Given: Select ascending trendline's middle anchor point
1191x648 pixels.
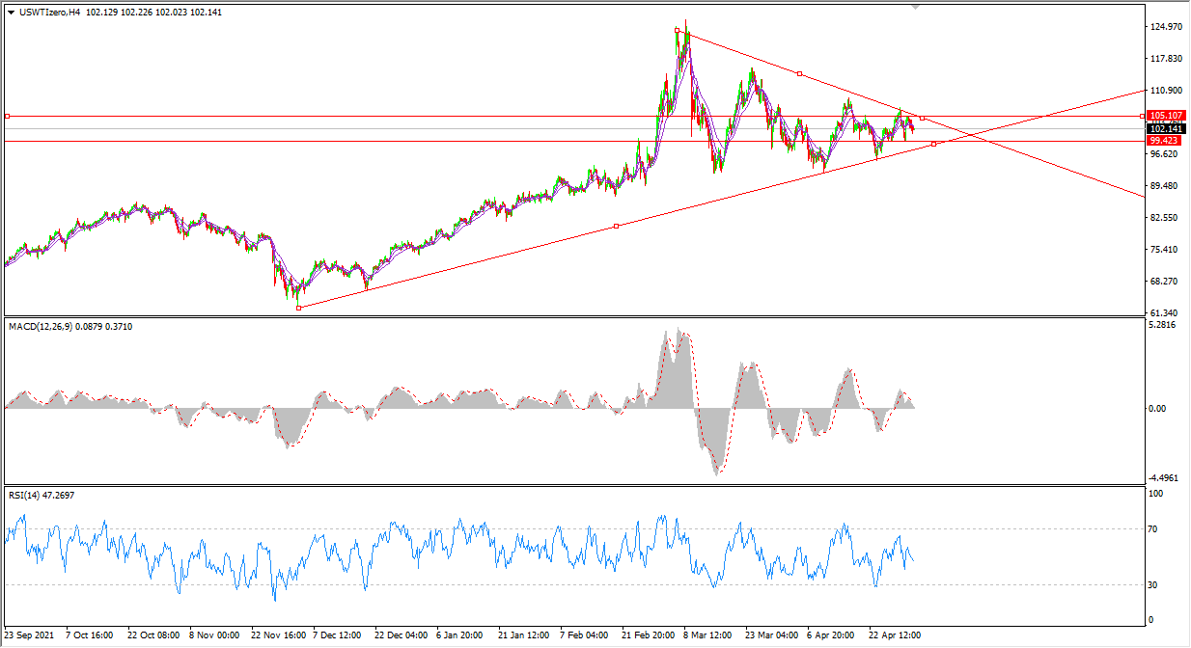Looking at the screenshot, I should pos(616,226).
